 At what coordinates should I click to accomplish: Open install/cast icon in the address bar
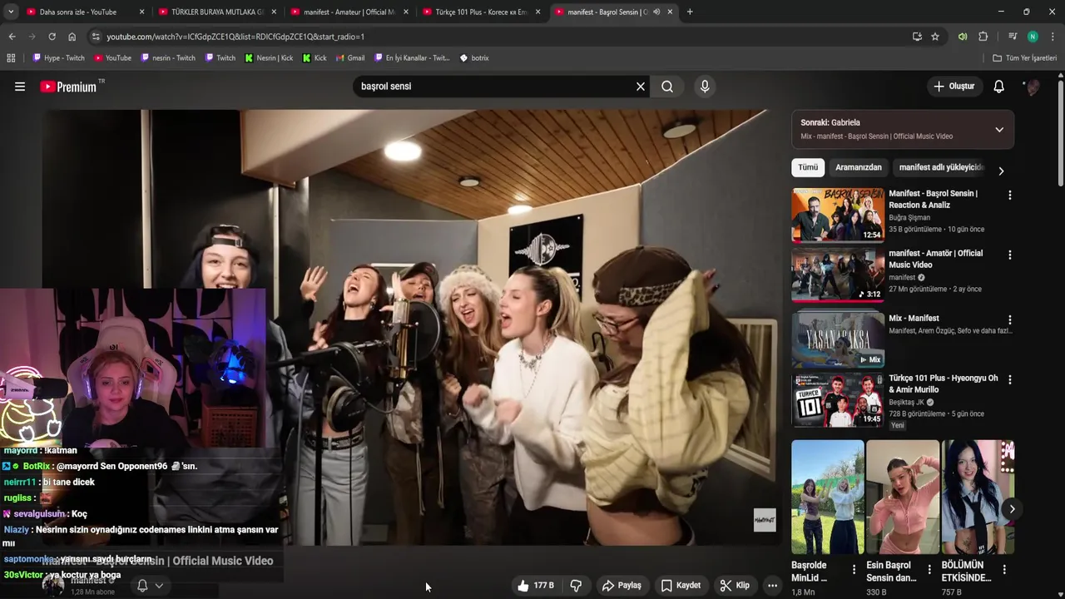[917, 37]
